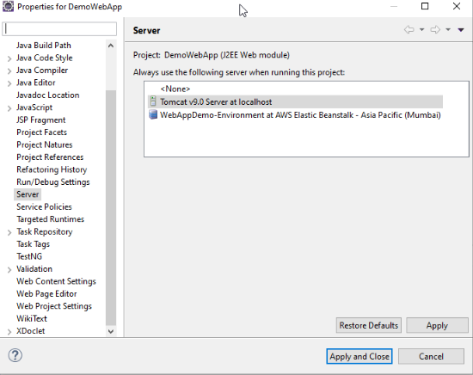473x375 pixels.
Task: Open Run/Debug Settings page
Action: (x=53, y=182)
